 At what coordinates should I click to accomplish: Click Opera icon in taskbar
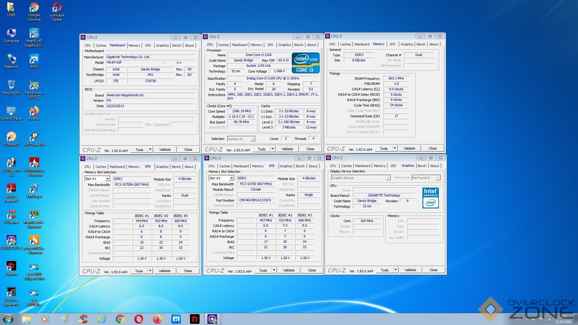138,319
